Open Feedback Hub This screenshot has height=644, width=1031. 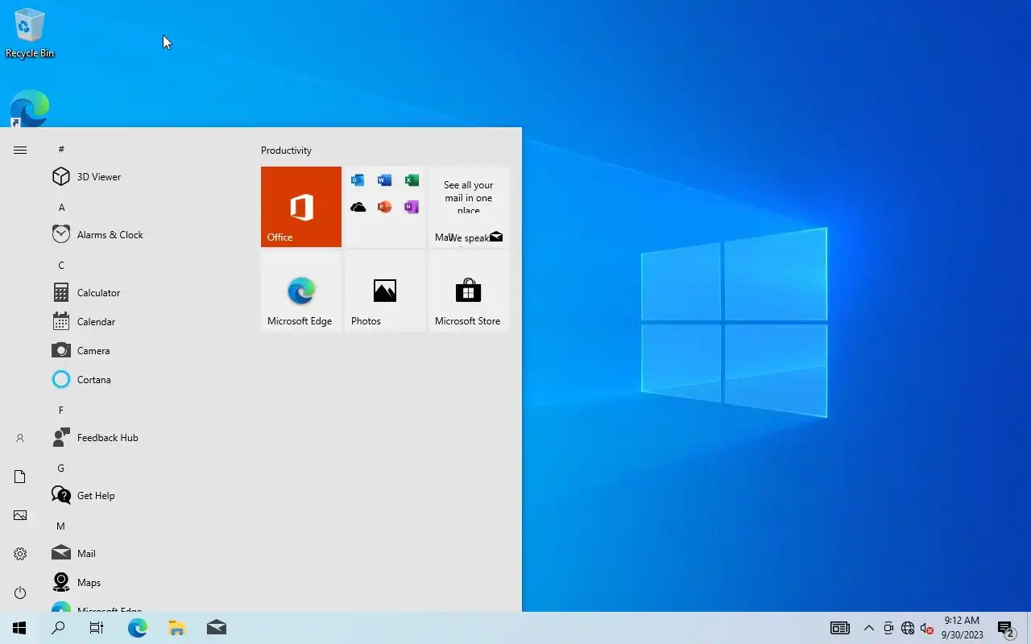click(147, 438)
